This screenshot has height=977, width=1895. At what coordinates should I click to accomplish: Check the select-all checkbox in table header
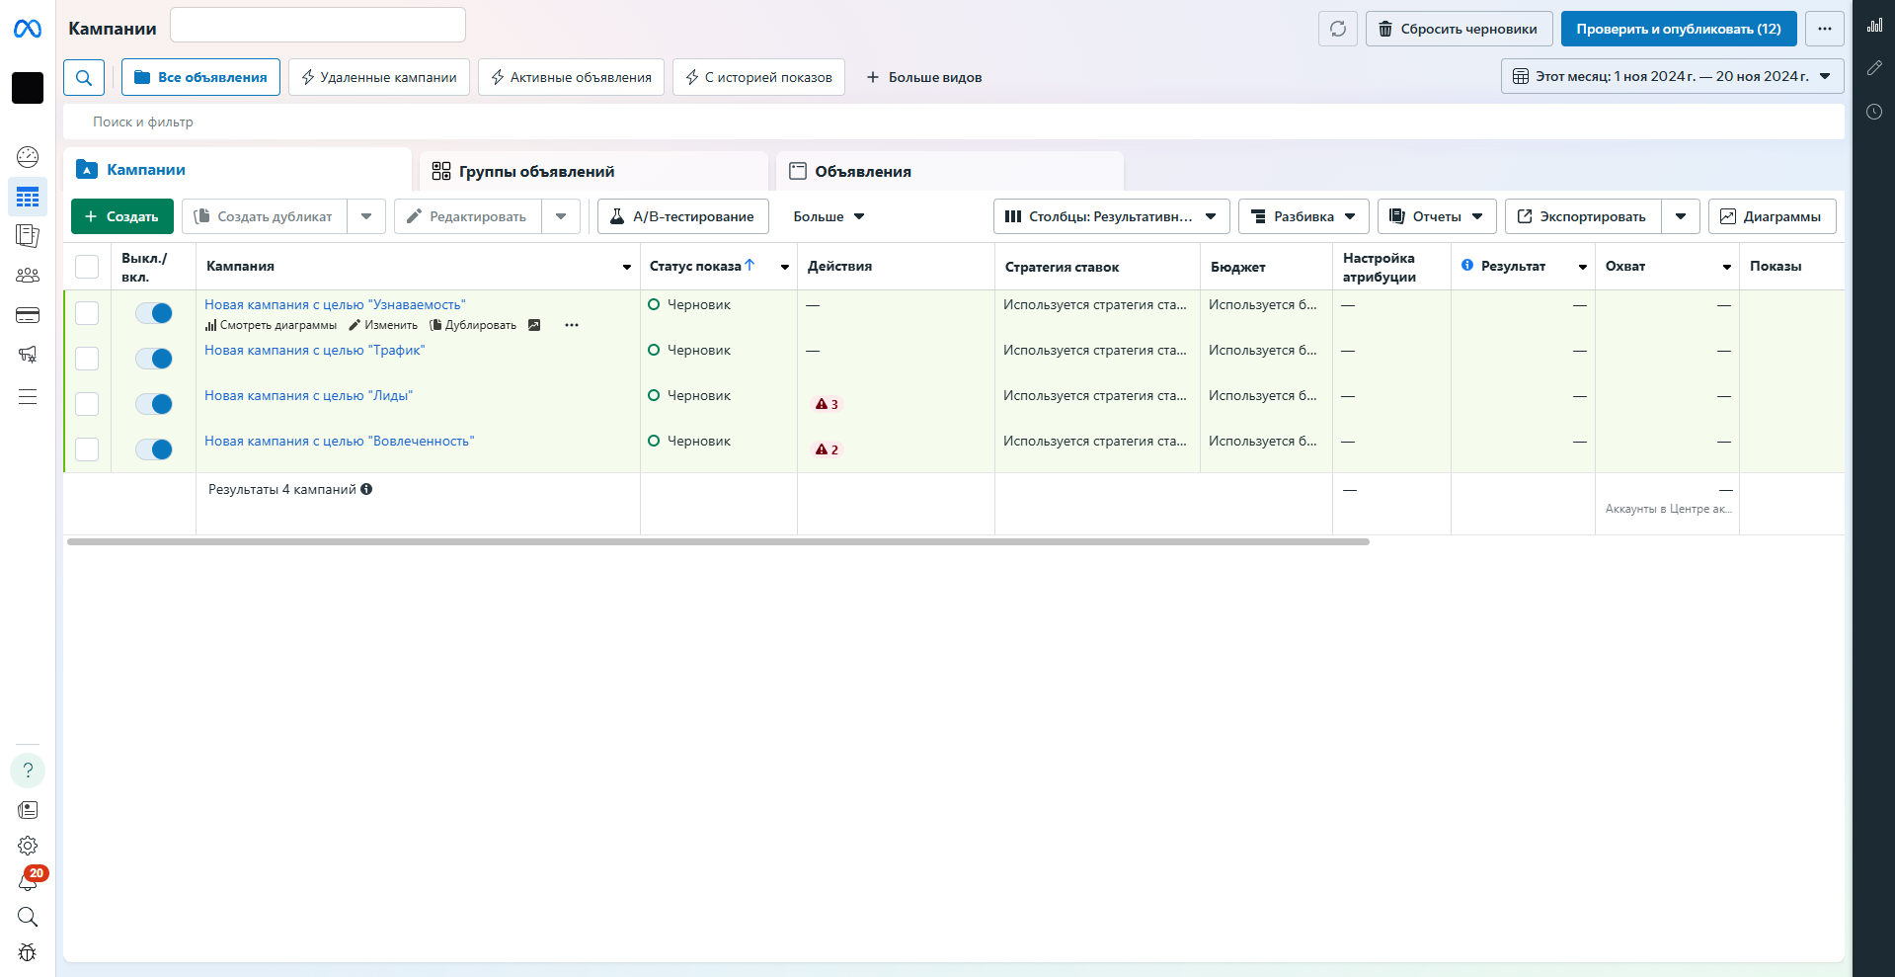pos(87,267)
